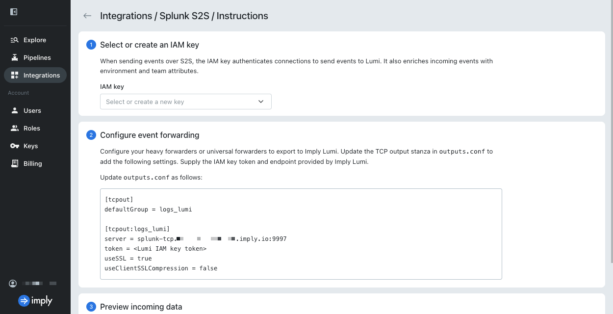Click the 'useSSL = true' line

pos(128,259)
